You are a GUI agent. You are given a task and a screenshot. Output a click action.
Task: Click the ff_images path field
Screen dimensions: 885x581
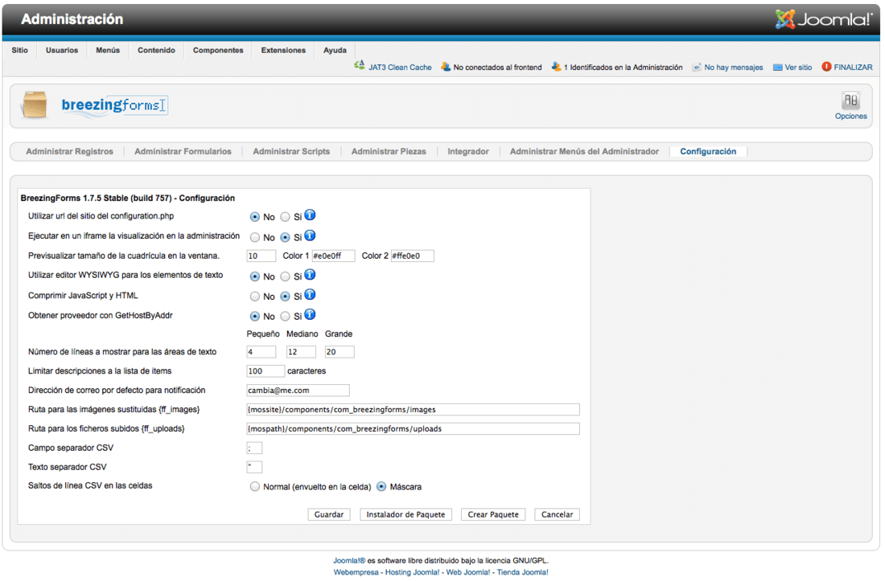(x=414, y=410)
